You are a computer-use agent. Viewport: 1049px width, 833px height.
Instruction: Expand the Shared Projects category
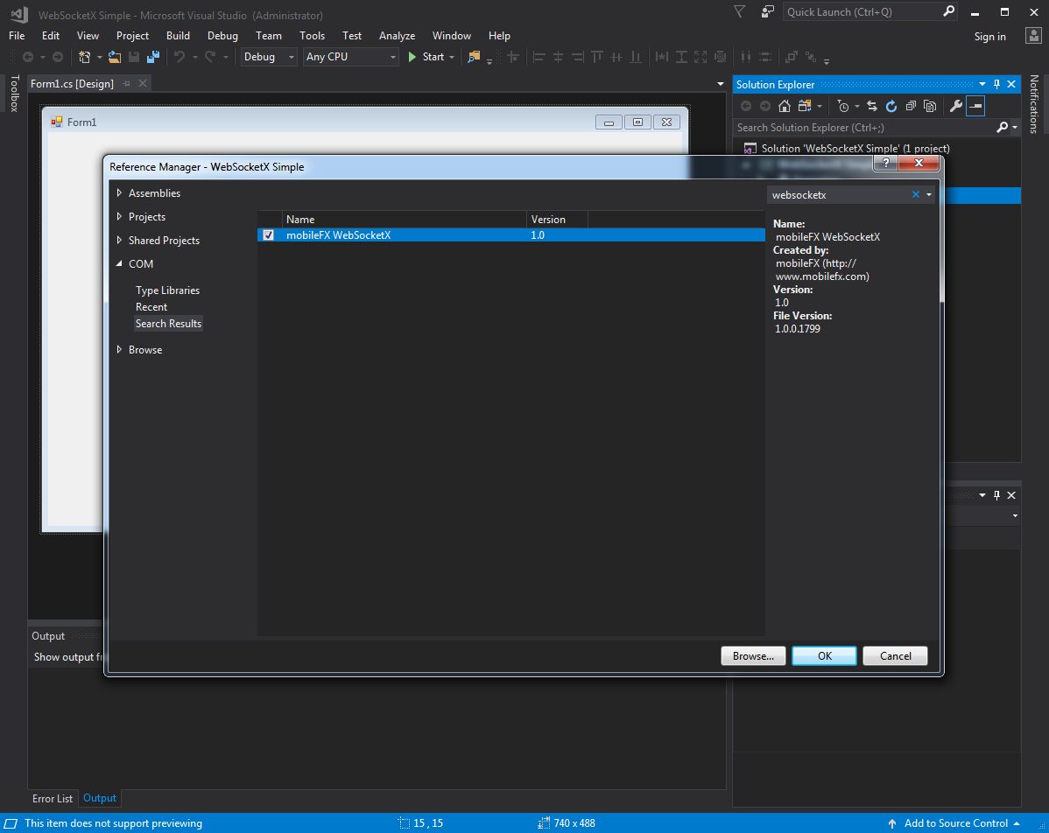coord(119,240)
